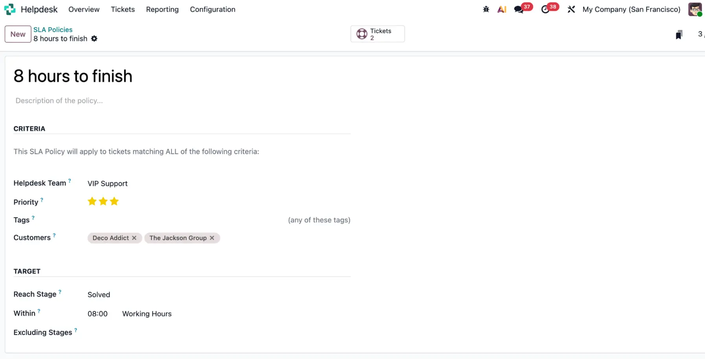This screenshot has height=359, width=705.
Task: Click the New button
Action: [x=18, y=34]
